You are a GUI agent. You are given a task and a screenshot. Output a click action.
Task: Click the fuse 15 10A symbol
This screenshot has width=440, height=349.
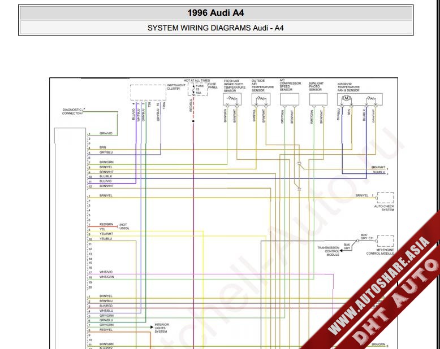click(197, 89)
